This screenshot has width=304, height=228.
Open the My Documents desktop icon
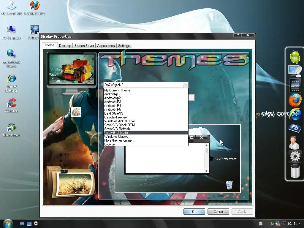click(12, 8)
